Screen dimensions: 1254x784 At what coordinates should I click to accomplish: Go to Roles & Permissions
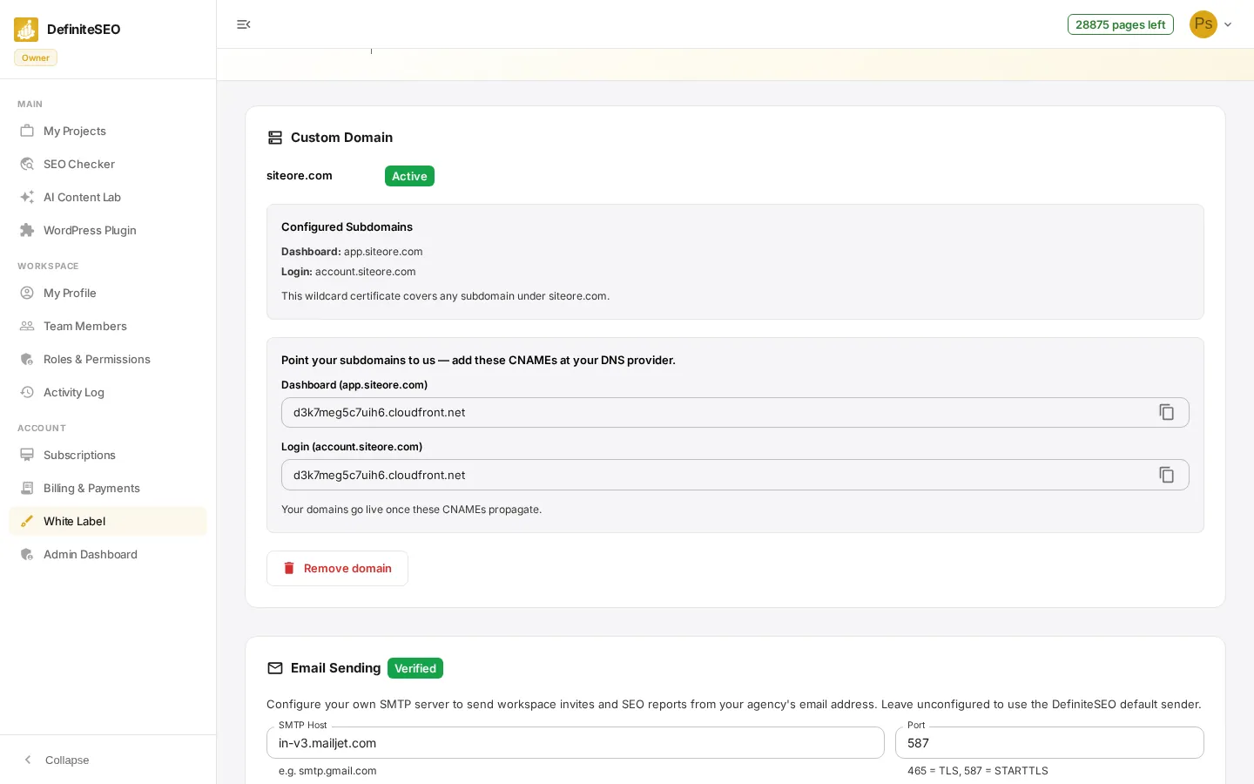pyautogui.click(x=108, y=359)
